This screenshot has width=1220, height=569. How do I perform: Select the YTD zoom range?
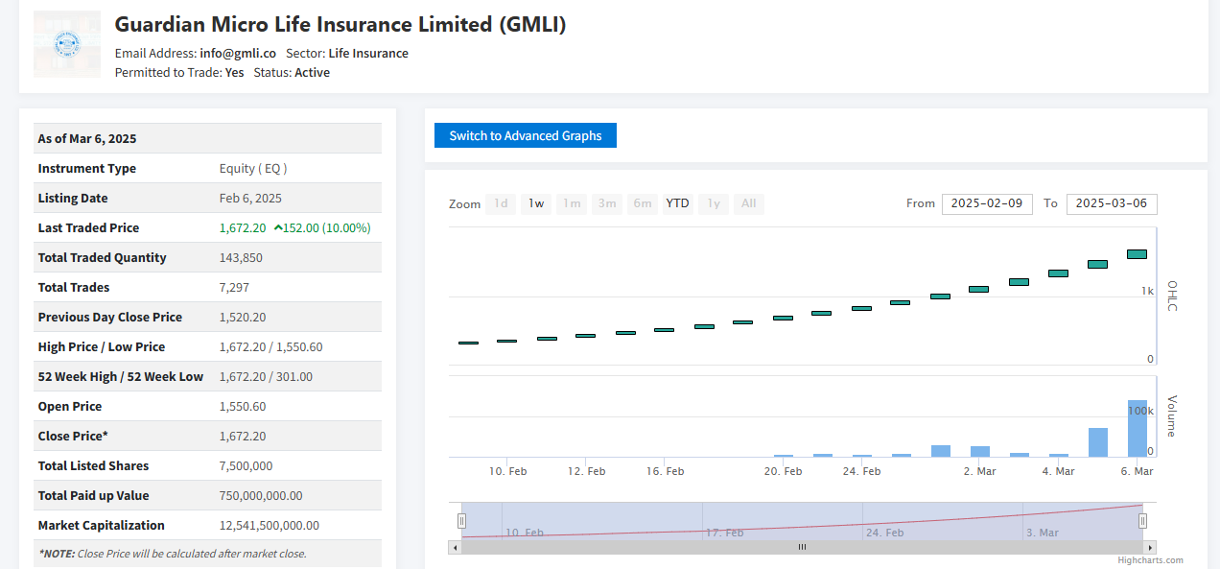[678, 203]
